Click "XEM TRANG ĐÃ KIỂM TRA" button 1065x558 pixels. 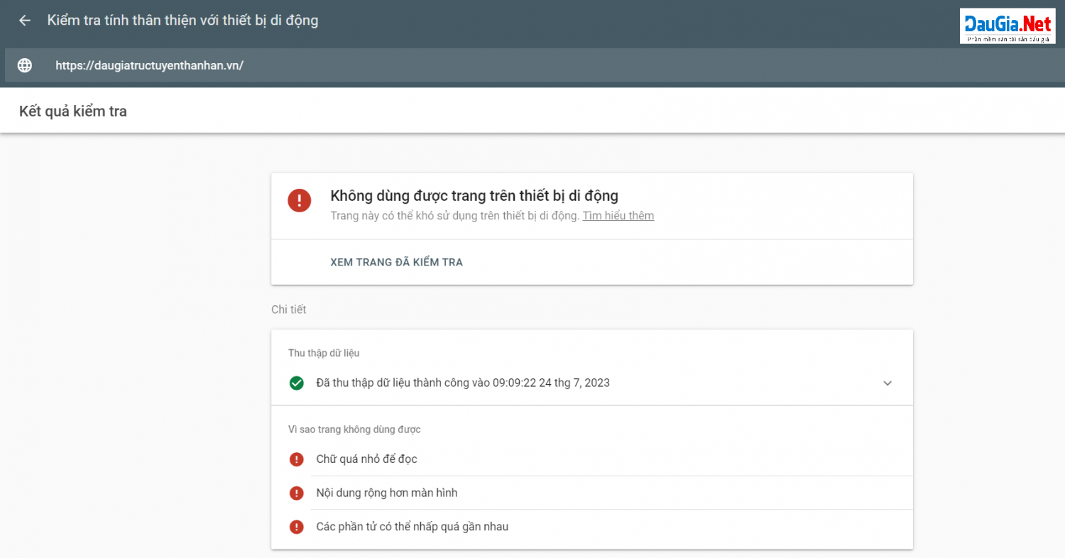pyautogui.click(x=396, y=263)
